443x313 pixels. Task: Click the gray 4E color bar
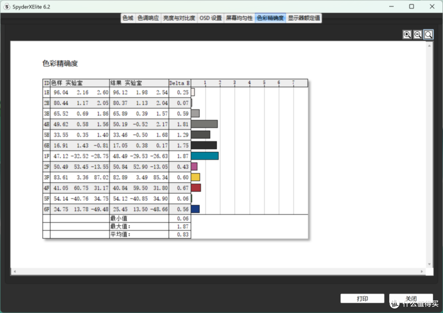[205, 124]
